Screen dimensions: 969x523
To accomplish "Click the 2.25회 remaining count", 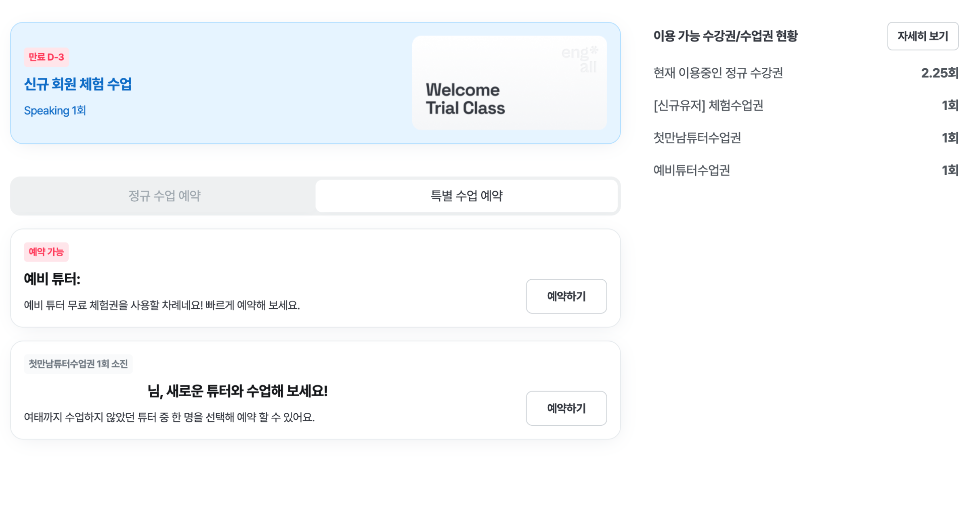I will point(939,73).
